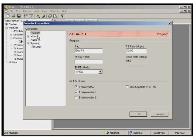Select the Utilities tree item

13,62
